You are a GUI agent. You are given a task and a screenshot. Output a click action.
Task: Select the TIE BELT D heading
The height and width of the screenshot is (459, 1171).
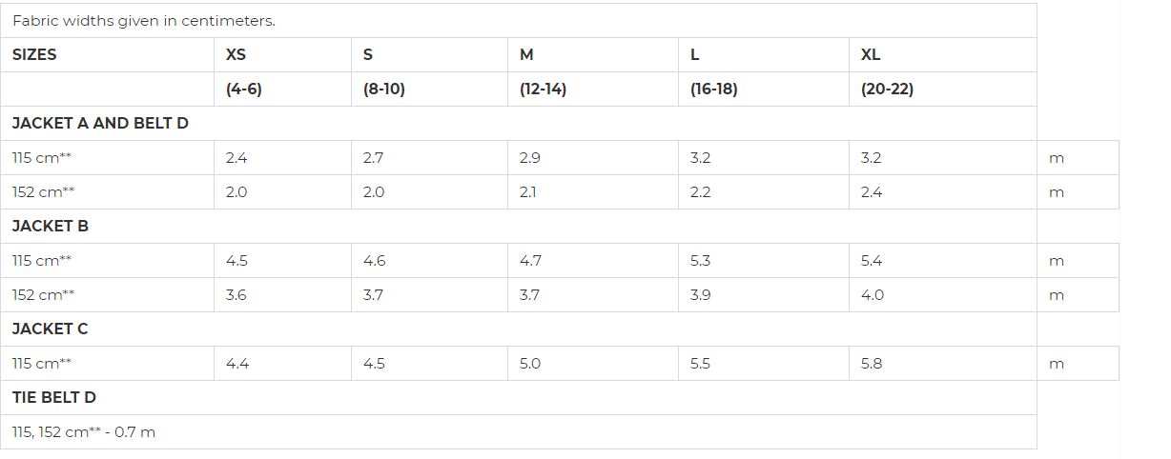coord(54,398)
